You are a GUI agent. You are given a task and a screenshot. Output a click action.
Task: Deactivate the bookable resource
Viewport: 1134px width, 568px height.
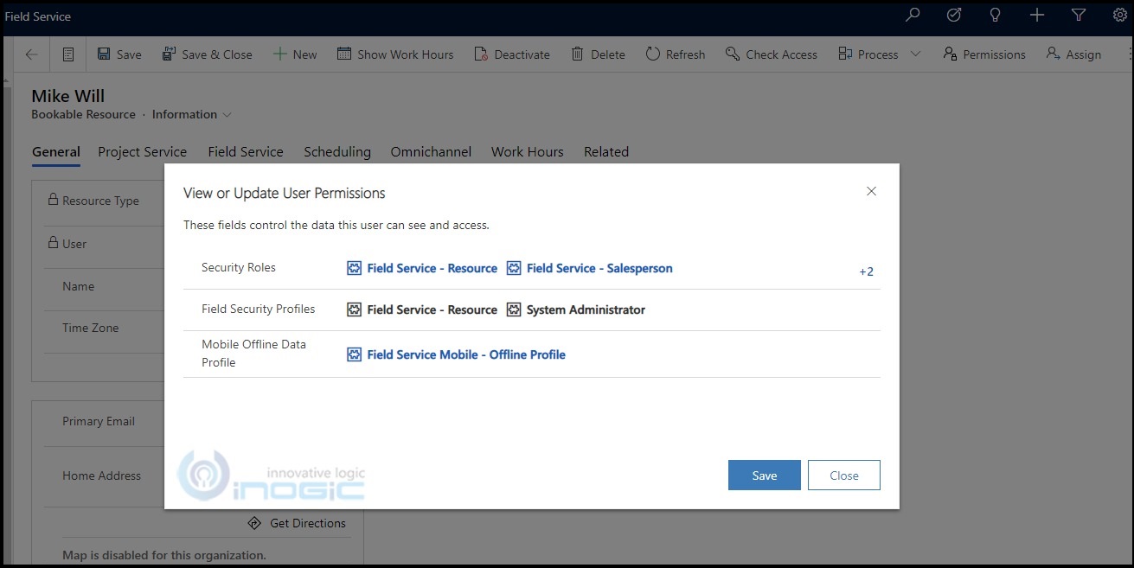coord(512,54)
